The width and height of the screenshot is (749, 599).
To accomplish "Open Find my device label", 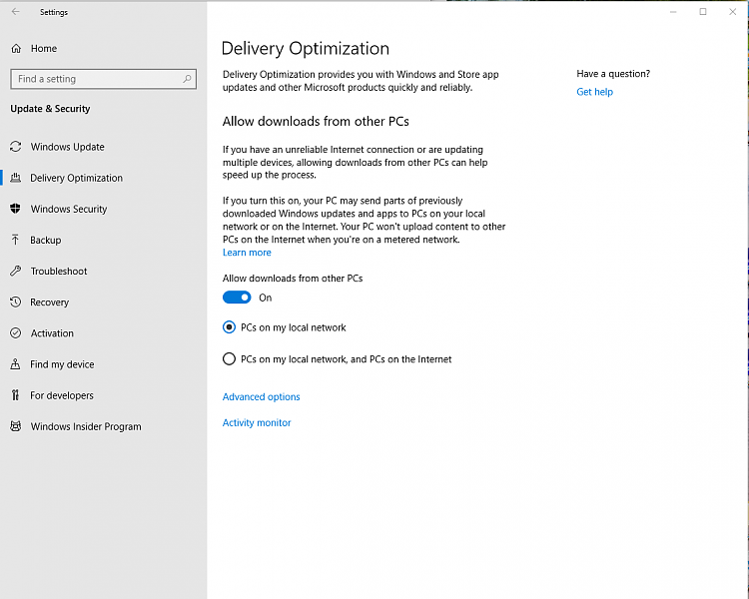I will click(62, 364).
